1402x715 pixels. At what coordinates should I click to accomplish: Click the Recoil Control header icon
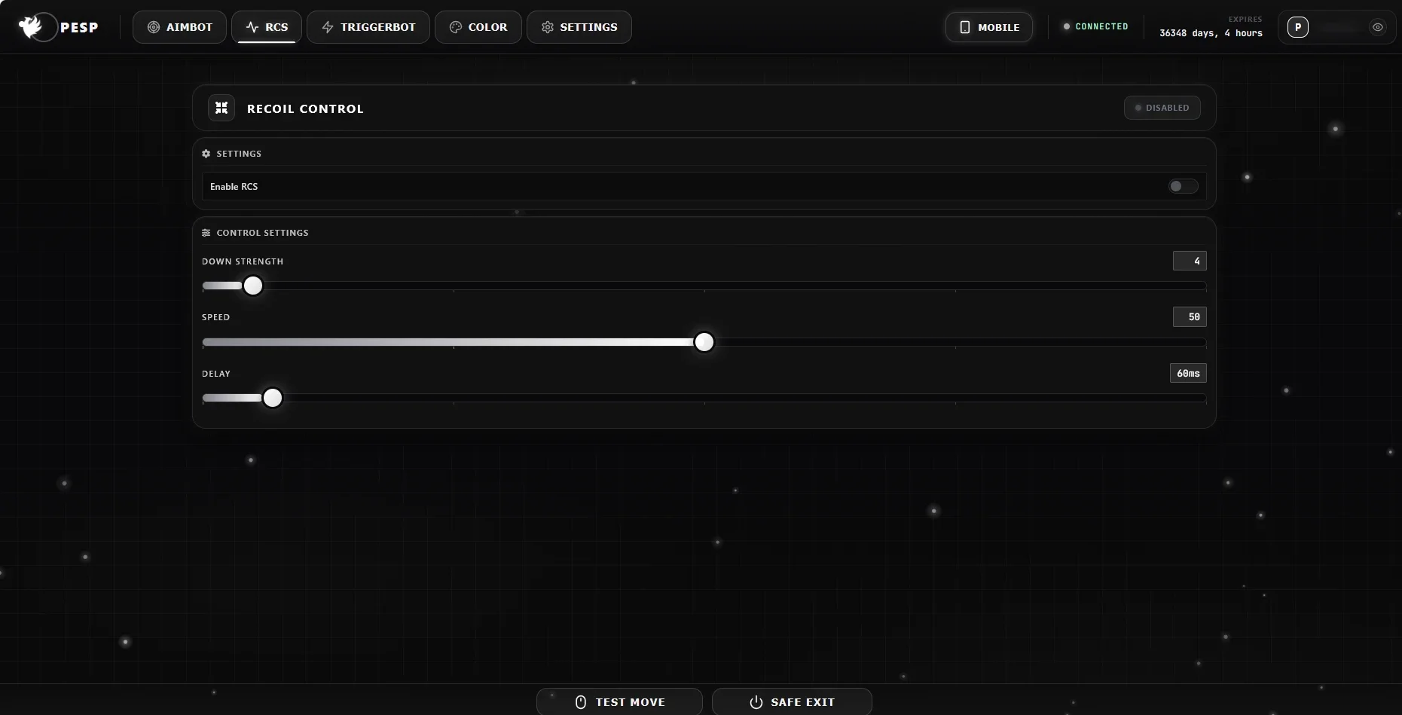pos(221,108)
